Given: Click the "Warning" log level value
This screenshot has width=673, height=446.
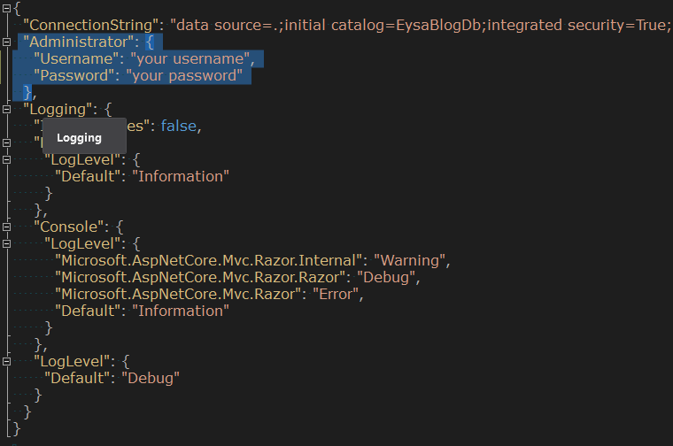Looking at the screenshot, I should [x=412, y=260].
